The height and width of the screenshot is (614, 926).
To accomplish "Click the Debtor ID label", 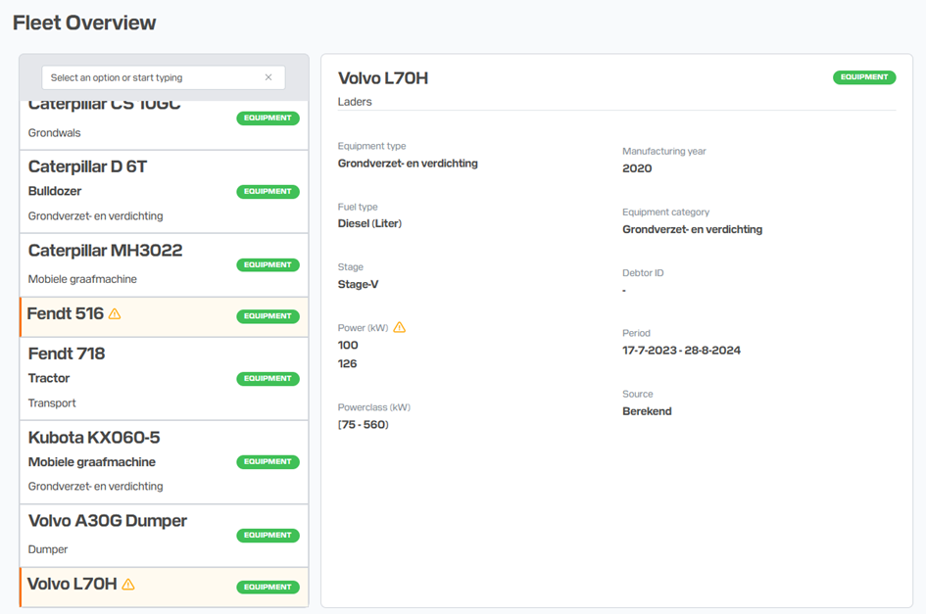I will pos(643,273).
